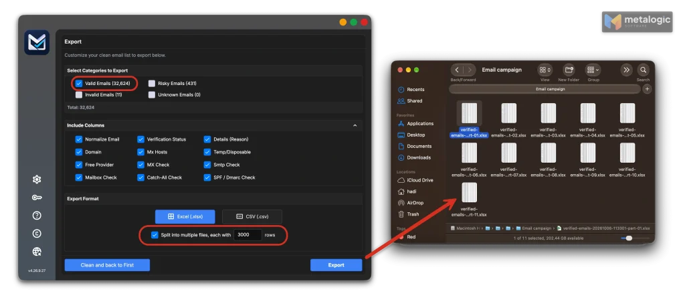This screenshot has width=685, height=302.
Task: Click the rows-per-file field showing 3000
Action: tap(248, 235)
